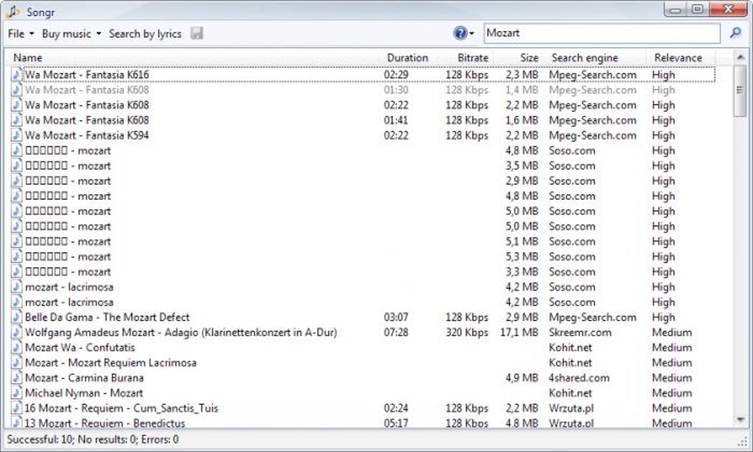Image resolution: width=753 pixels, height=452 pixels.
Task: Click music note icon of Belle Da Gama track
Action: point(17,317)
